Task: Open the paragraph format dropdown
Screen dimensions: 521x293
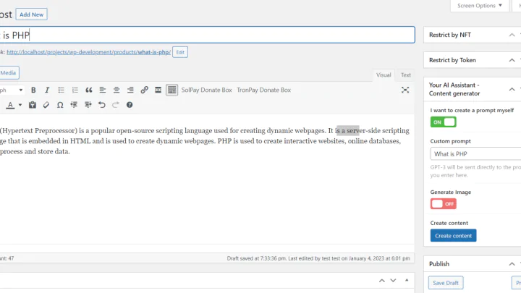Action: point(13,90)
